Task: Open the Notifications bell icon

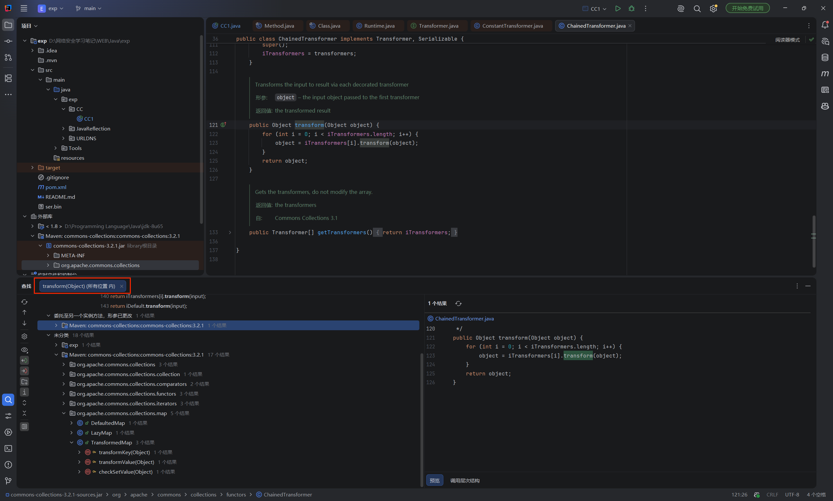Action: click(825, 25)
